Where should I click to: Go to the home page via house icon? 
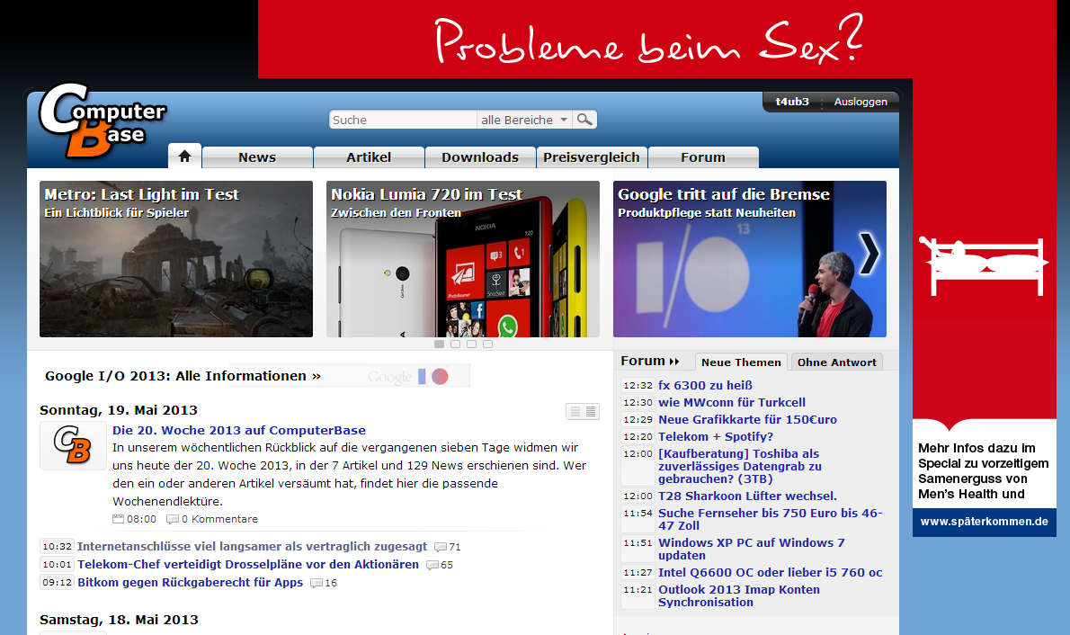point(184,157)
